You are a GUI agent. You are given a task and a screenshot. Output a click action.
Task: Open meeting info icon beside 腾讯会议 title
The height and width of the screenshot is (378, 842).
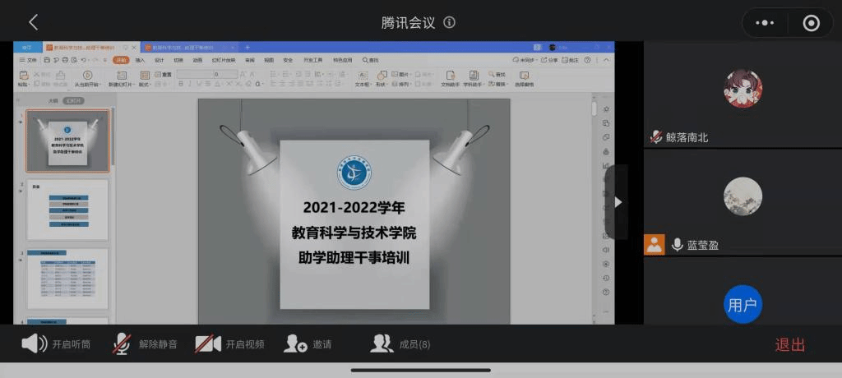click(x=450, y=22)
